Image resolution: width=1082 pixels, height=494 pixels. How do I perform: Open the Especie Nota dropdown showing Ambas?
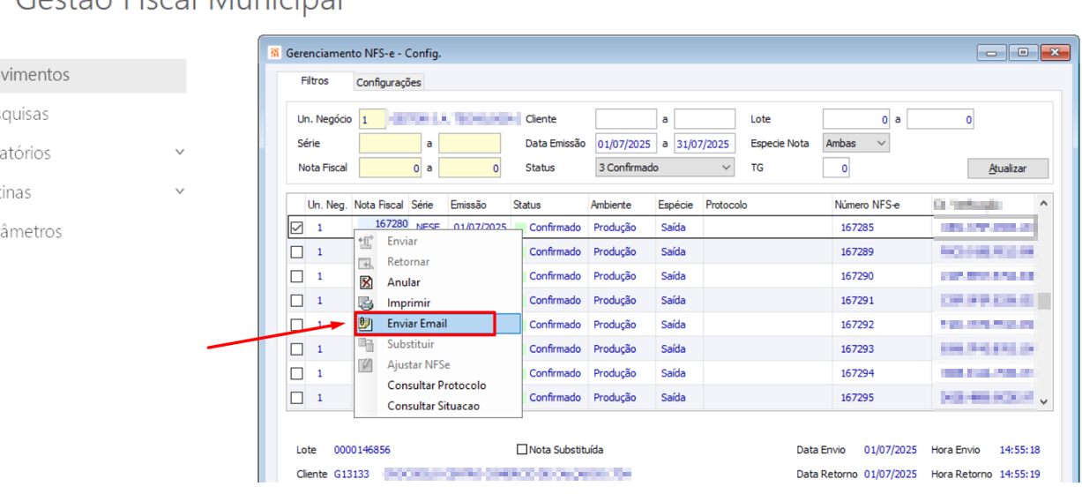click(x=856, y=142)
